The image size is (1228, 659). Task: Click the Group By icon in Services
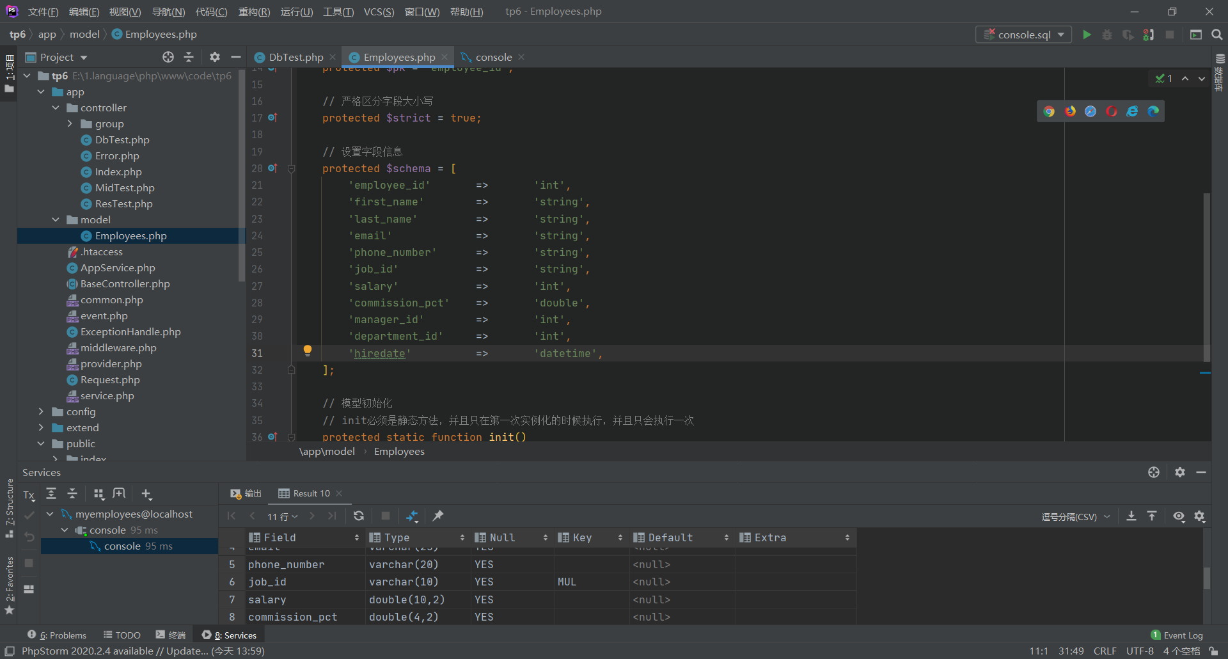[98, 494]
